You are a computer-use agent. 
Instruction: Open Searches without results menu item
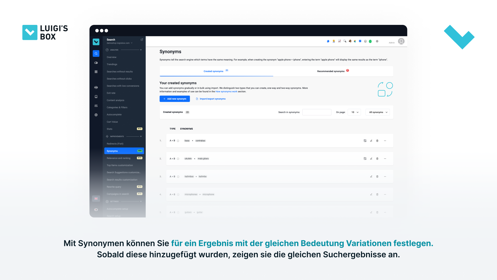120,72
